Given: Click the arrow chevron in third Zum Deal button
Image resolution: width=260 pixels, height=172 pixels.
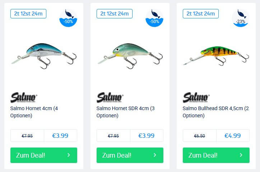Looking at the screenshot, I should coord(241,155).
